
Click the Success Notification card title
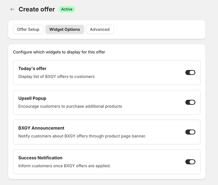coord(40,158)
